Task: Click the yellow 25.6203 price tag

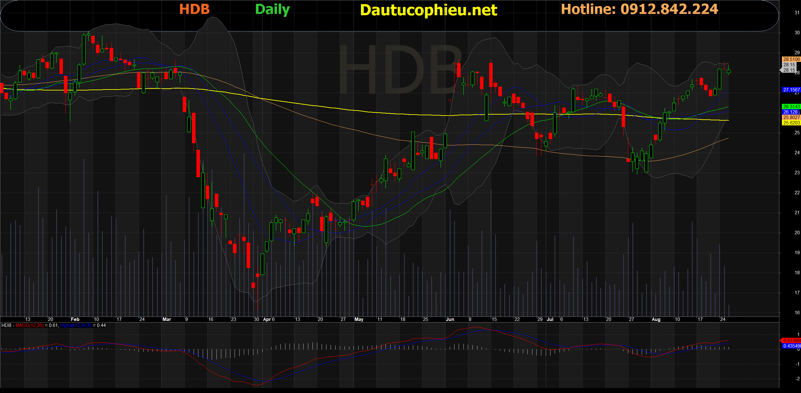Action: (x=791, y=123)
